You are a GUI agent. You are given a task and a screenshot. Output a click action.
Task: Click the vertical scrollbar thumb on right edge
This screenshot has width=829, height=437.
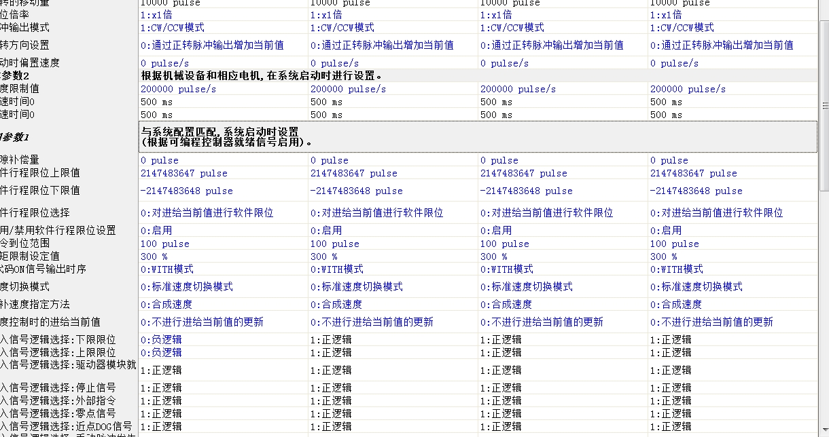(x=824, y=106)
